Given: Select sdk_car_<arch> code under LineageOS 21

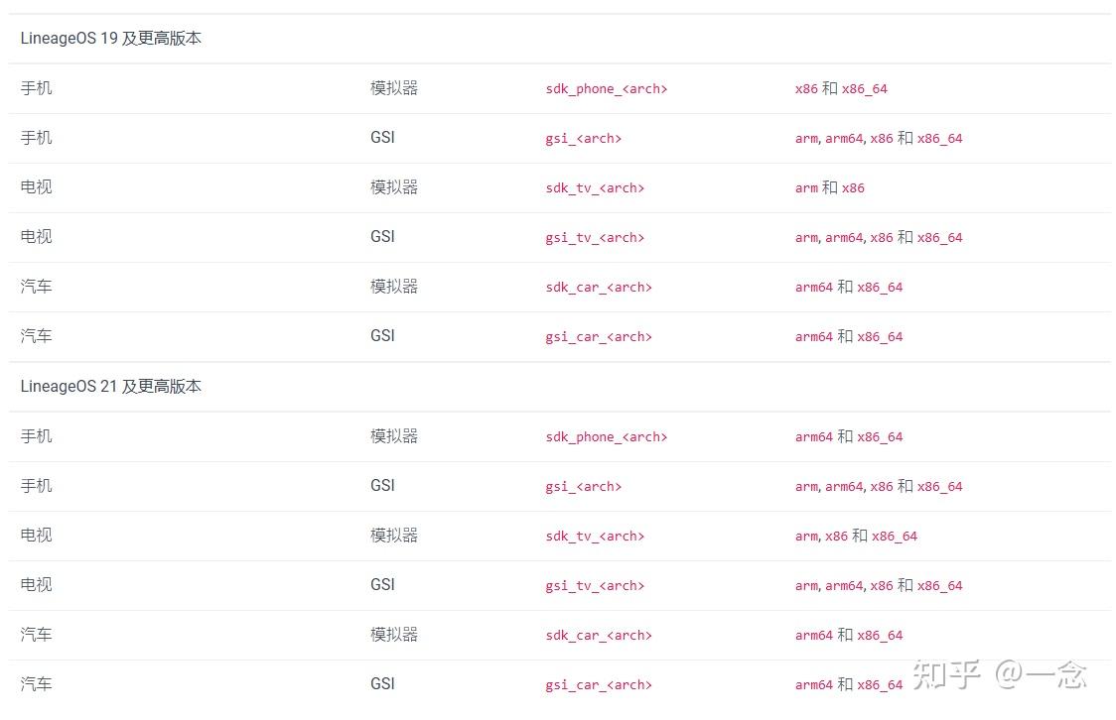Looking at the screenshot, I should click(599, 636).
